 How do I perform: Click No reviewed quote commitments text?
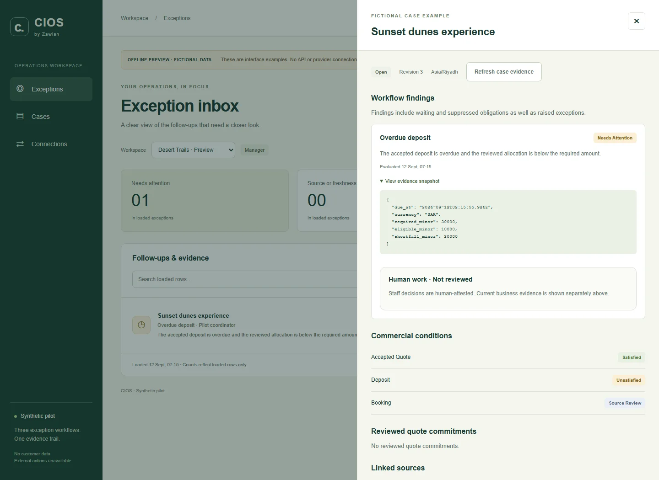[x=415, y=446]
